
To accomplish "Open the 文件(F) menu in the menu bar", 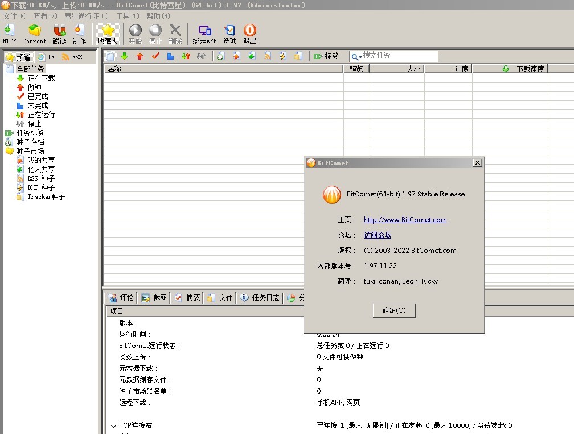I will coord(15,16).
